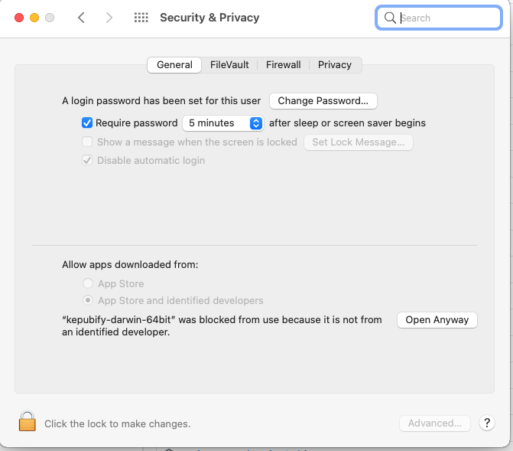
Task: Go forward with the right chevron
Action: click(x=109, y=18)
